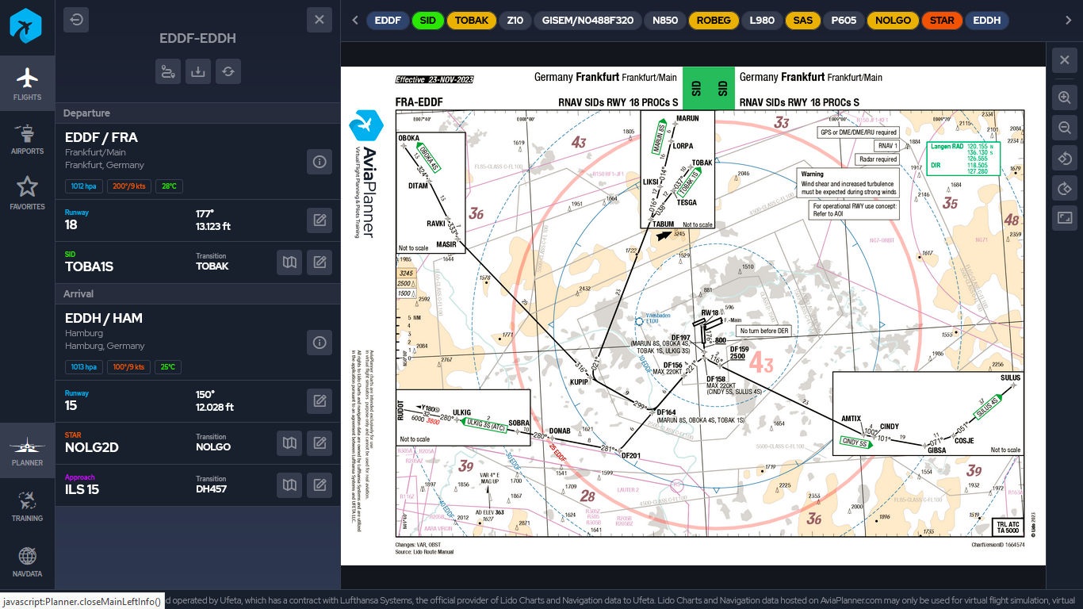
Task: Download the EDDF-EDDH flight plan
Action: 198,71
